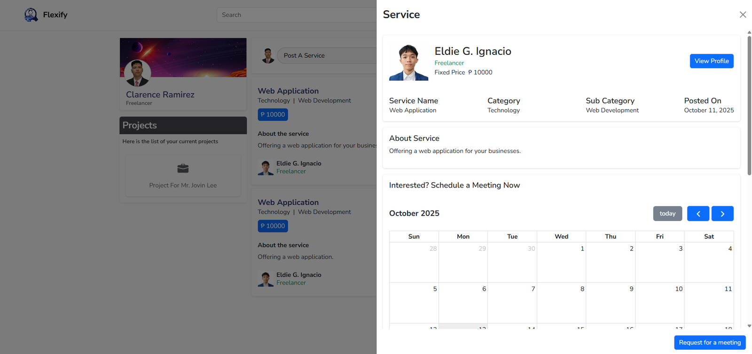Jump to today in the calendar

(667, 214)
